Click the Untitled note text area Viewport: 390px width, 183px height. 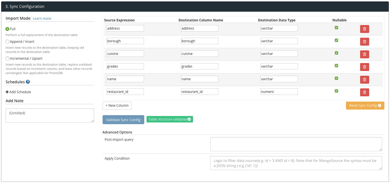pos(50,115)
